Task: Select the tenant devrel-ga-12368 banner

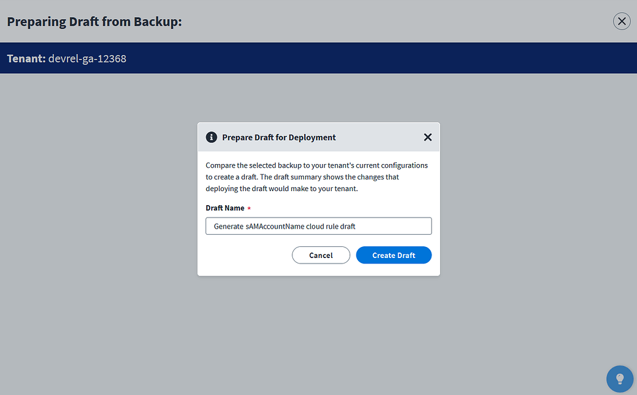Action: (x=66, y=58)
